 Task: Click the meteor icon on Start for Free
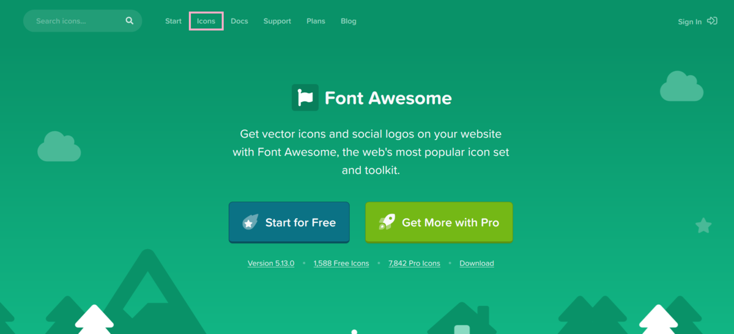250,222
